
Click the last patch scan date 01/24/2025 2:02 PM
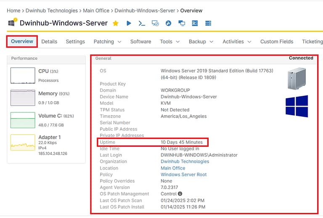point(183,200)
